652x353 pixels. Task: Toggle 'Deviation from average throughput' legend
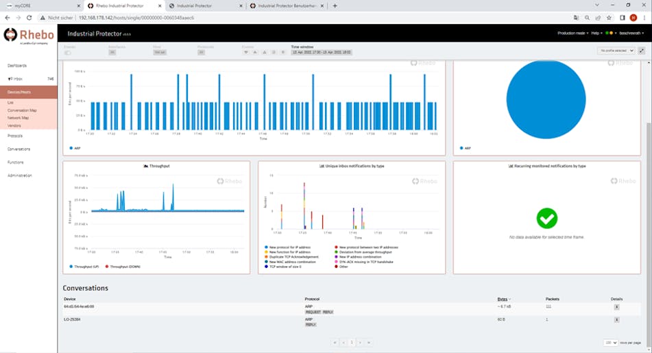pyautogui.click(x=363, y=252)
